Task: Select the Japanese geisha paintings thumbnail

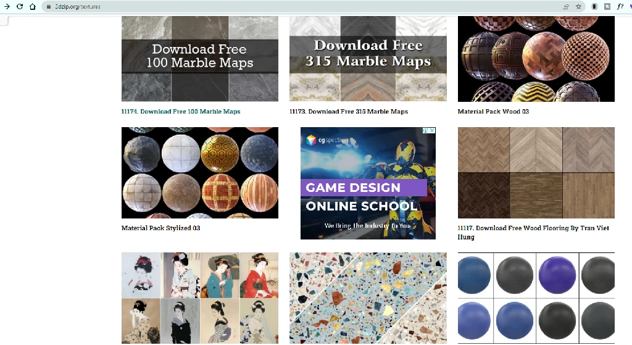Action: 199,297
